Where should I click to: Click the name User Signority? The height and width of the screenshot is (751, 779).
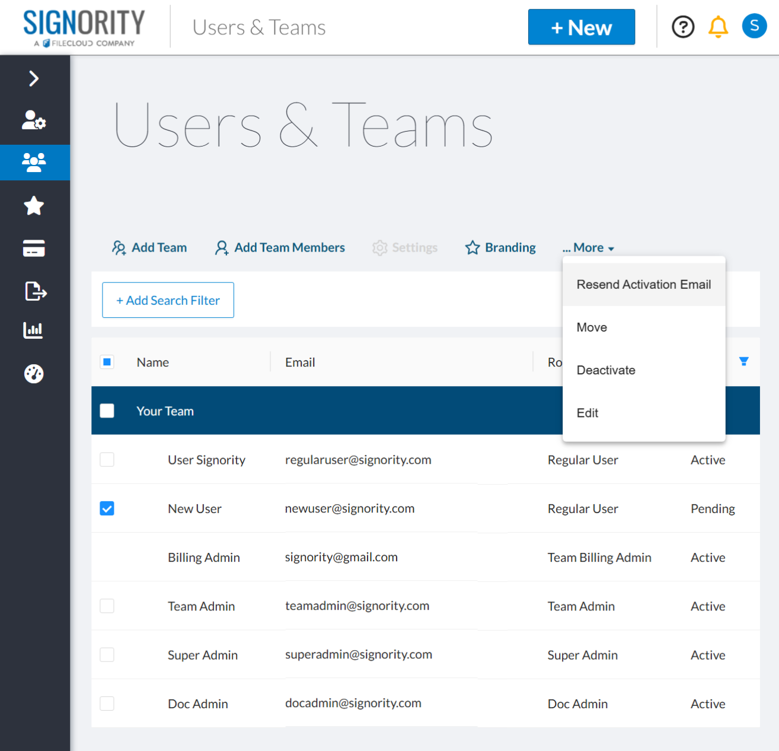[x=206, y=460]
